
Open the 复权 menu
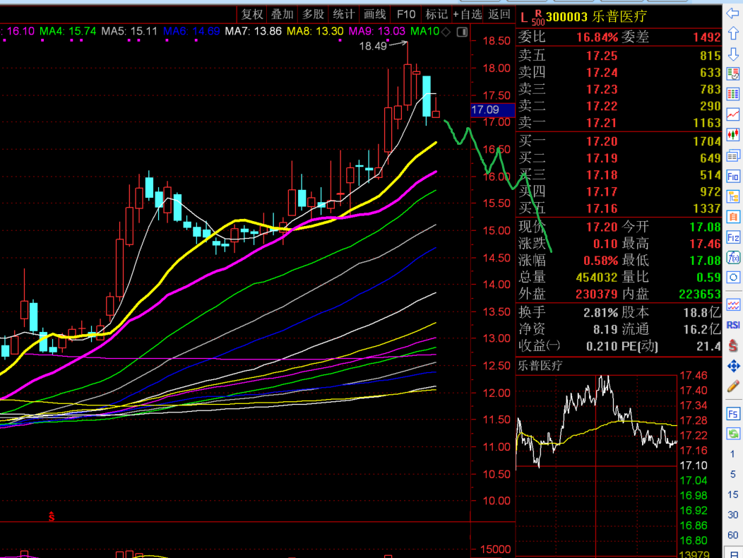coord(252,14)
